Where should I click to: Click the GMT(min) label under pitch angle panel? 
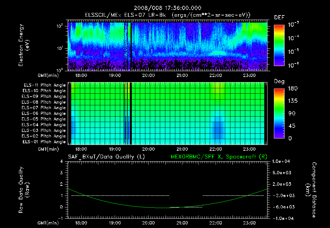(x=48, y=149)
